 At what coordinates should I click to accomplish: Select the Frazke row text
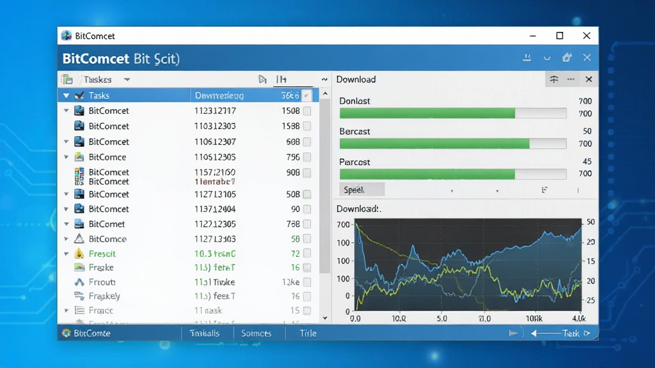[x=101, y=267]
